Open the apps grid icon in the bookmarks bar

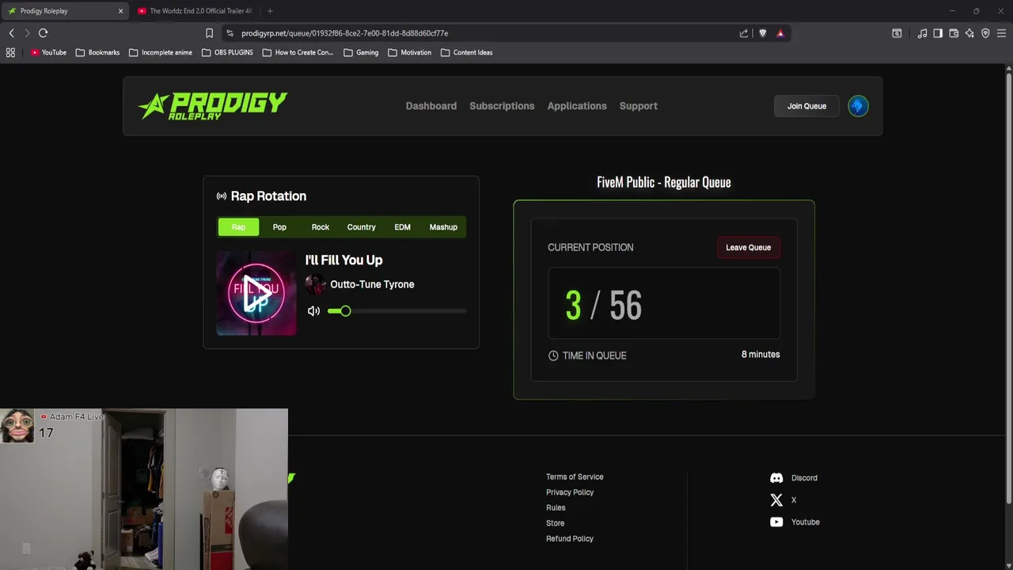coord(10,52)
